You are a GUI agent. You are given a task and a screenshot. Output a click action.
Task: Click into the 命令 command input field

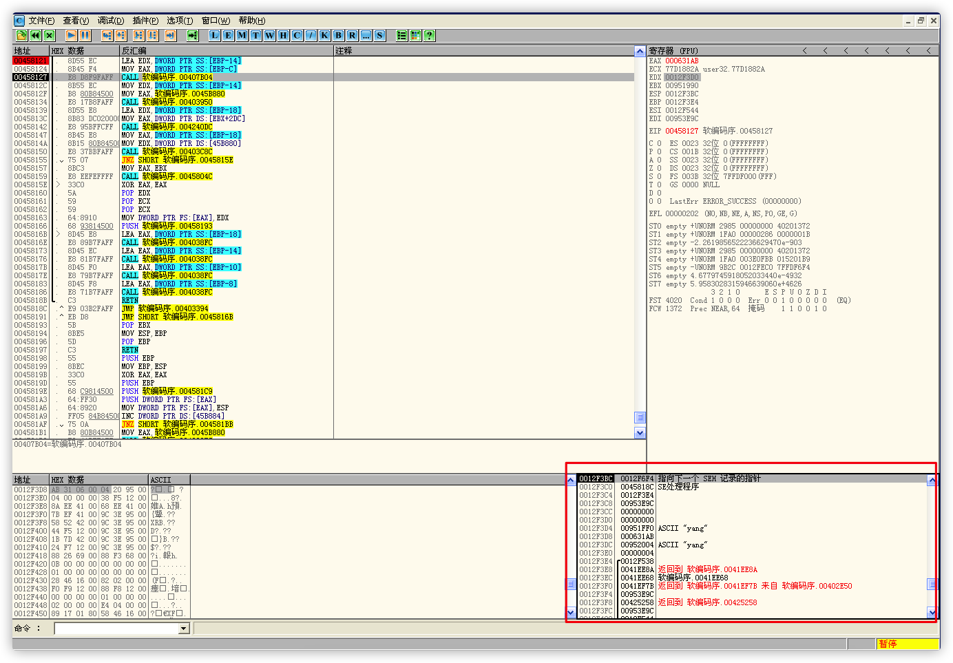pyautogui.click(x=117, y=629)
